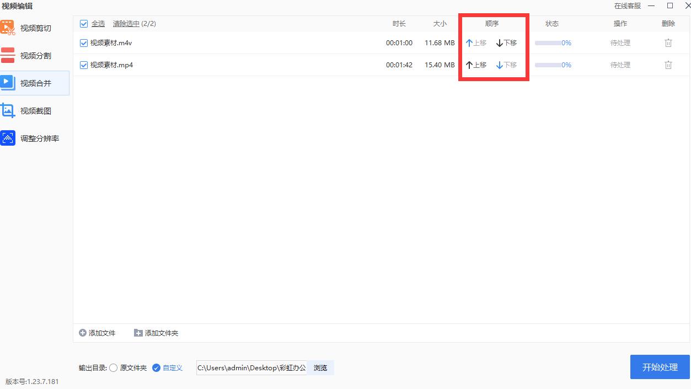Uncheck the 视频素材.mp4 checkbox
691x389 pixels.
pos(84,65)
